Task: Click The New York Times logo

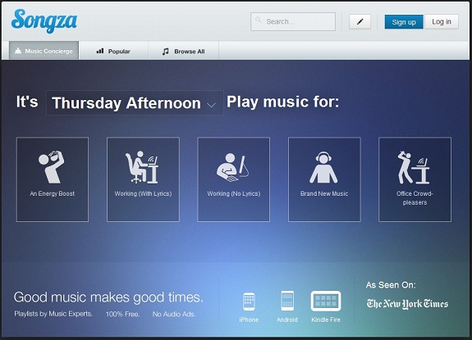Action: [x=407, y=304]
